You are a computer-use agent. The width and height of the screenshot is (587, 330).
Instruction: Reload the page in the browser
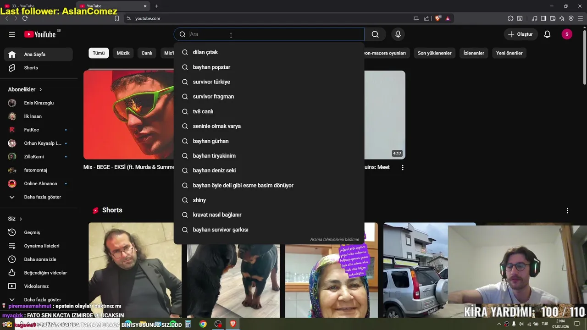[25, 18]
